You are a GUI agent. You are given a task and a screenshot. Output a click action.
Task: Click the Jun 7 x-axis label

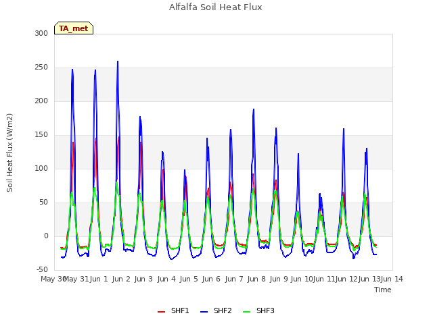(x=234, y=279)
